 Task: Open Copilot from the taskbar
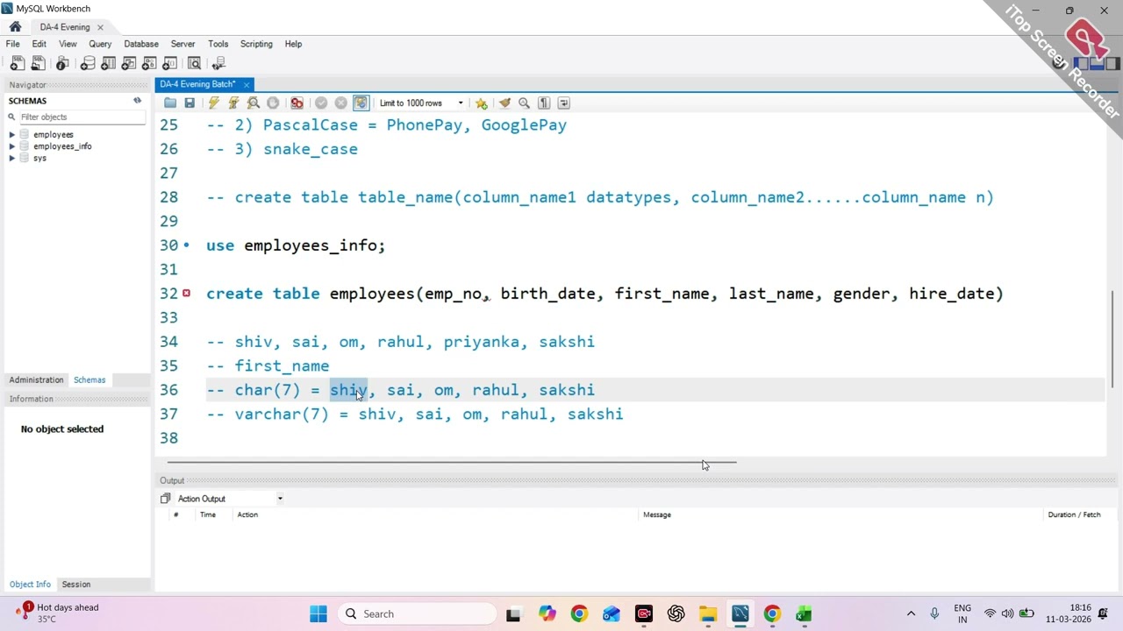pyautogui.click(x=547, y=614)
